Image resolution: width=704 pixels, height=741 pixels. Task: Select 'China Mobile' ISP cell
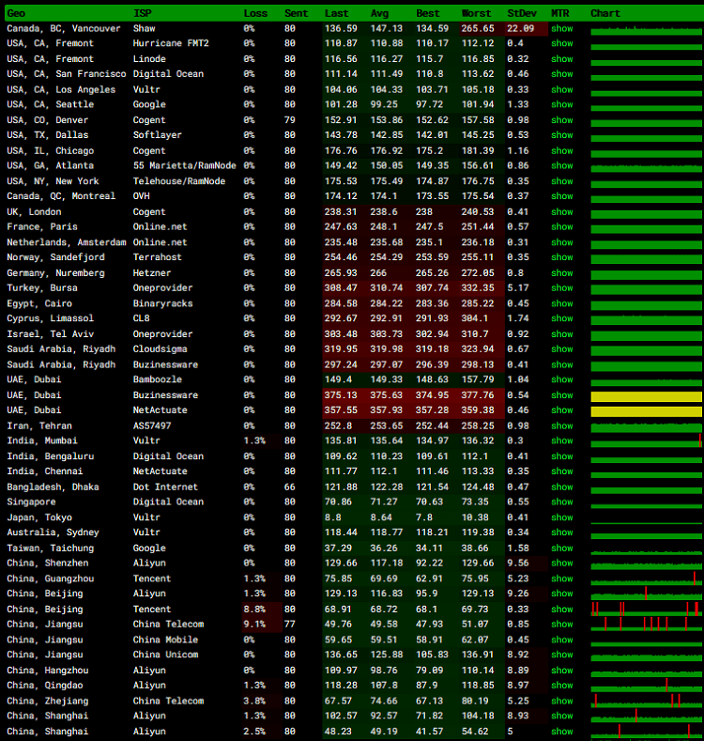(165, 640)
